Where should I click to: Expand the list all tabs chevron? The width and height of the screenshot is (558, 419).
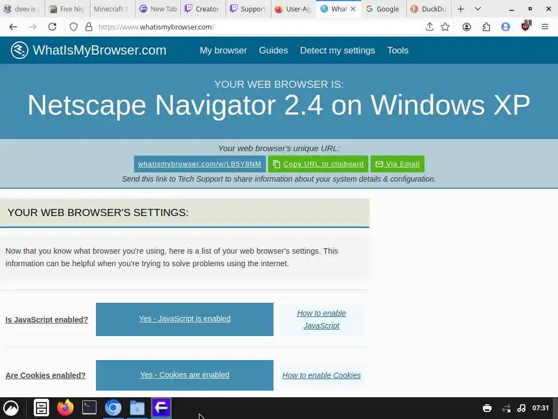pyautogui.click(x=478, y=9)
